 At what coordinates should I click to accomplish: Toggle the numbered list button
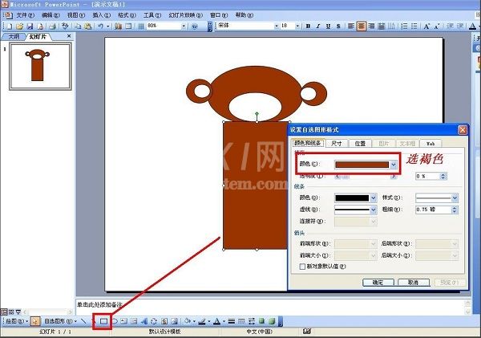click(405, 26)
